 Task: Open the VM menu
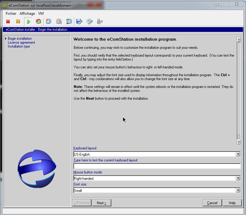(41, 14)
